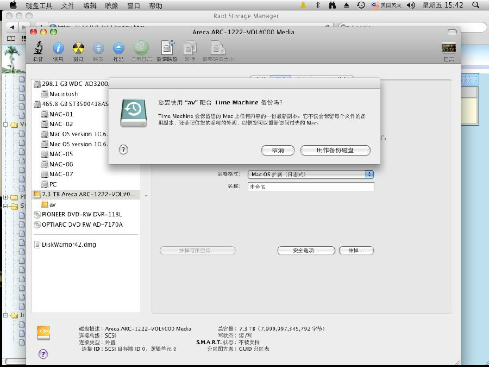Open the 宗卷格式 Mac OS 扩展 dropdown
The height and width of the screenshot is (367, 489).
coord(311,174)
